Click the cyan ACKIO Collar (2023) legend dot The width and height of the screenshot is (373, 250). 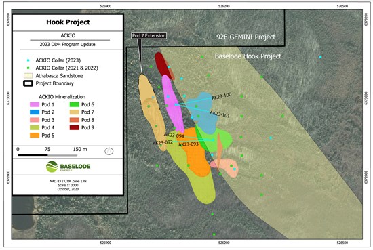(28, 60)
